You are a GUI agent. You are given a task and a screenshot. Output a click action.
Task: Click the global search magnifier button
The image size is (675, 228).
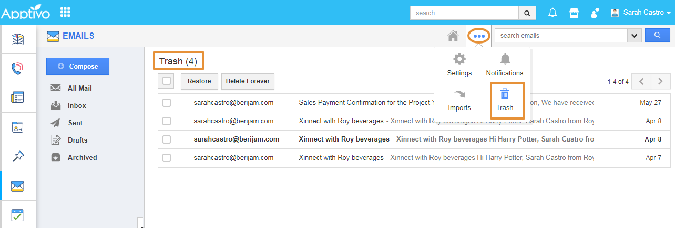coord(527,13)
